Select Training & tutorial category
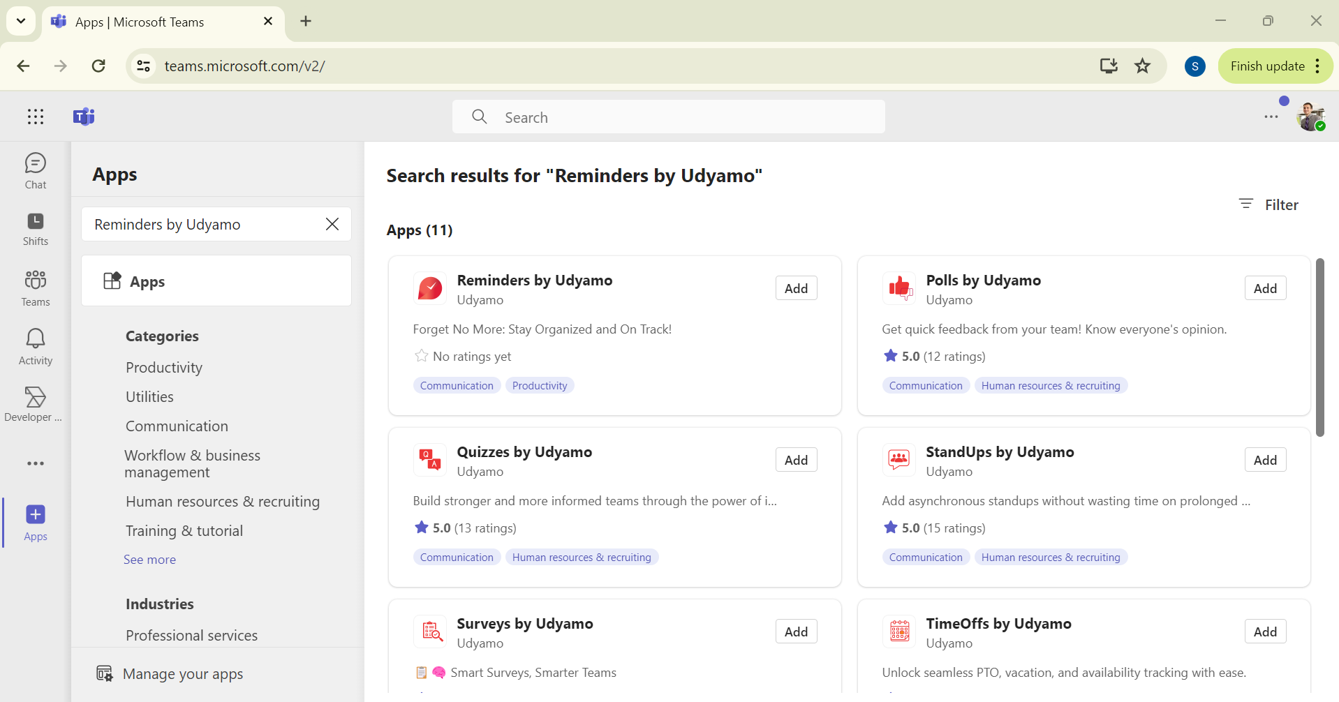 184,531
